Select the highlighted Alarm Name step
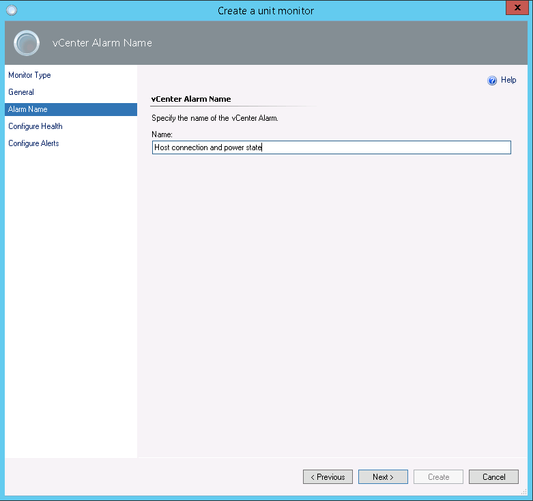This screenshot has width=533, height=501. coord(28,109)
